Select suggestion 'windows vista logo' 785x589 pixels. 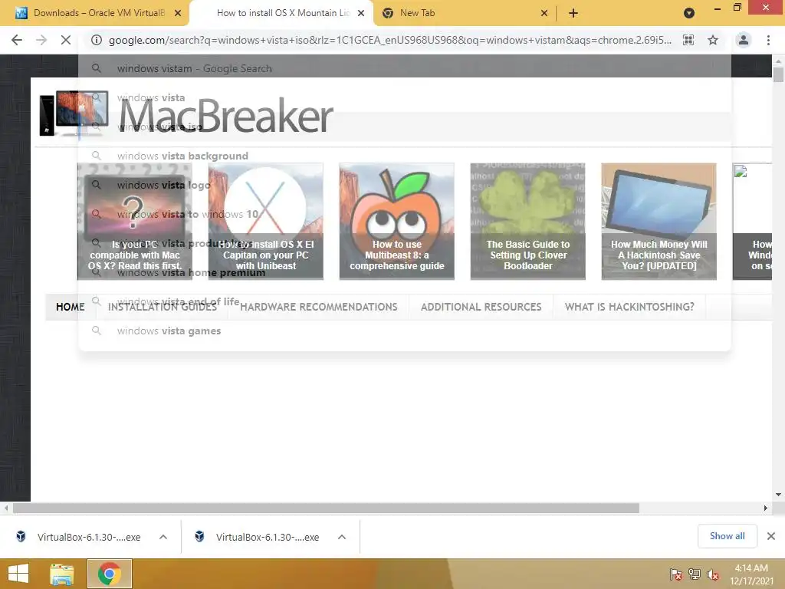coord(405,185)
